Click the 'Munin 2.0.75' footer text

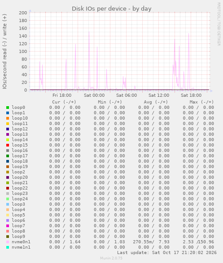[111, 258]
